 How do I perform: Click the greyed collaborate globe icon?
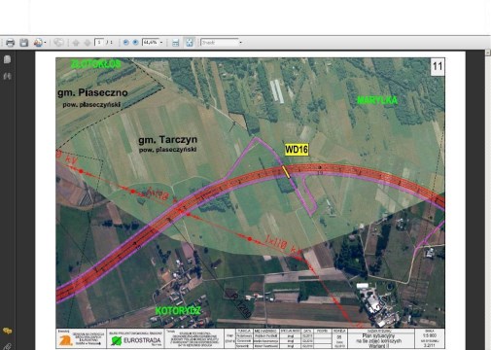click(58, 43)
